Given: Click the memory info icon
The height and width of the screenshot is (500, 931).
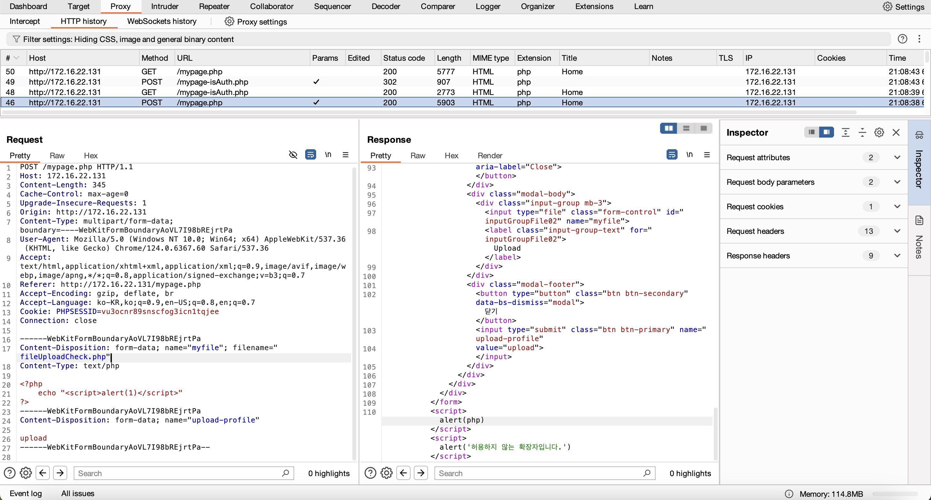Looking at the screenshot, I should [x=789, y=494].
